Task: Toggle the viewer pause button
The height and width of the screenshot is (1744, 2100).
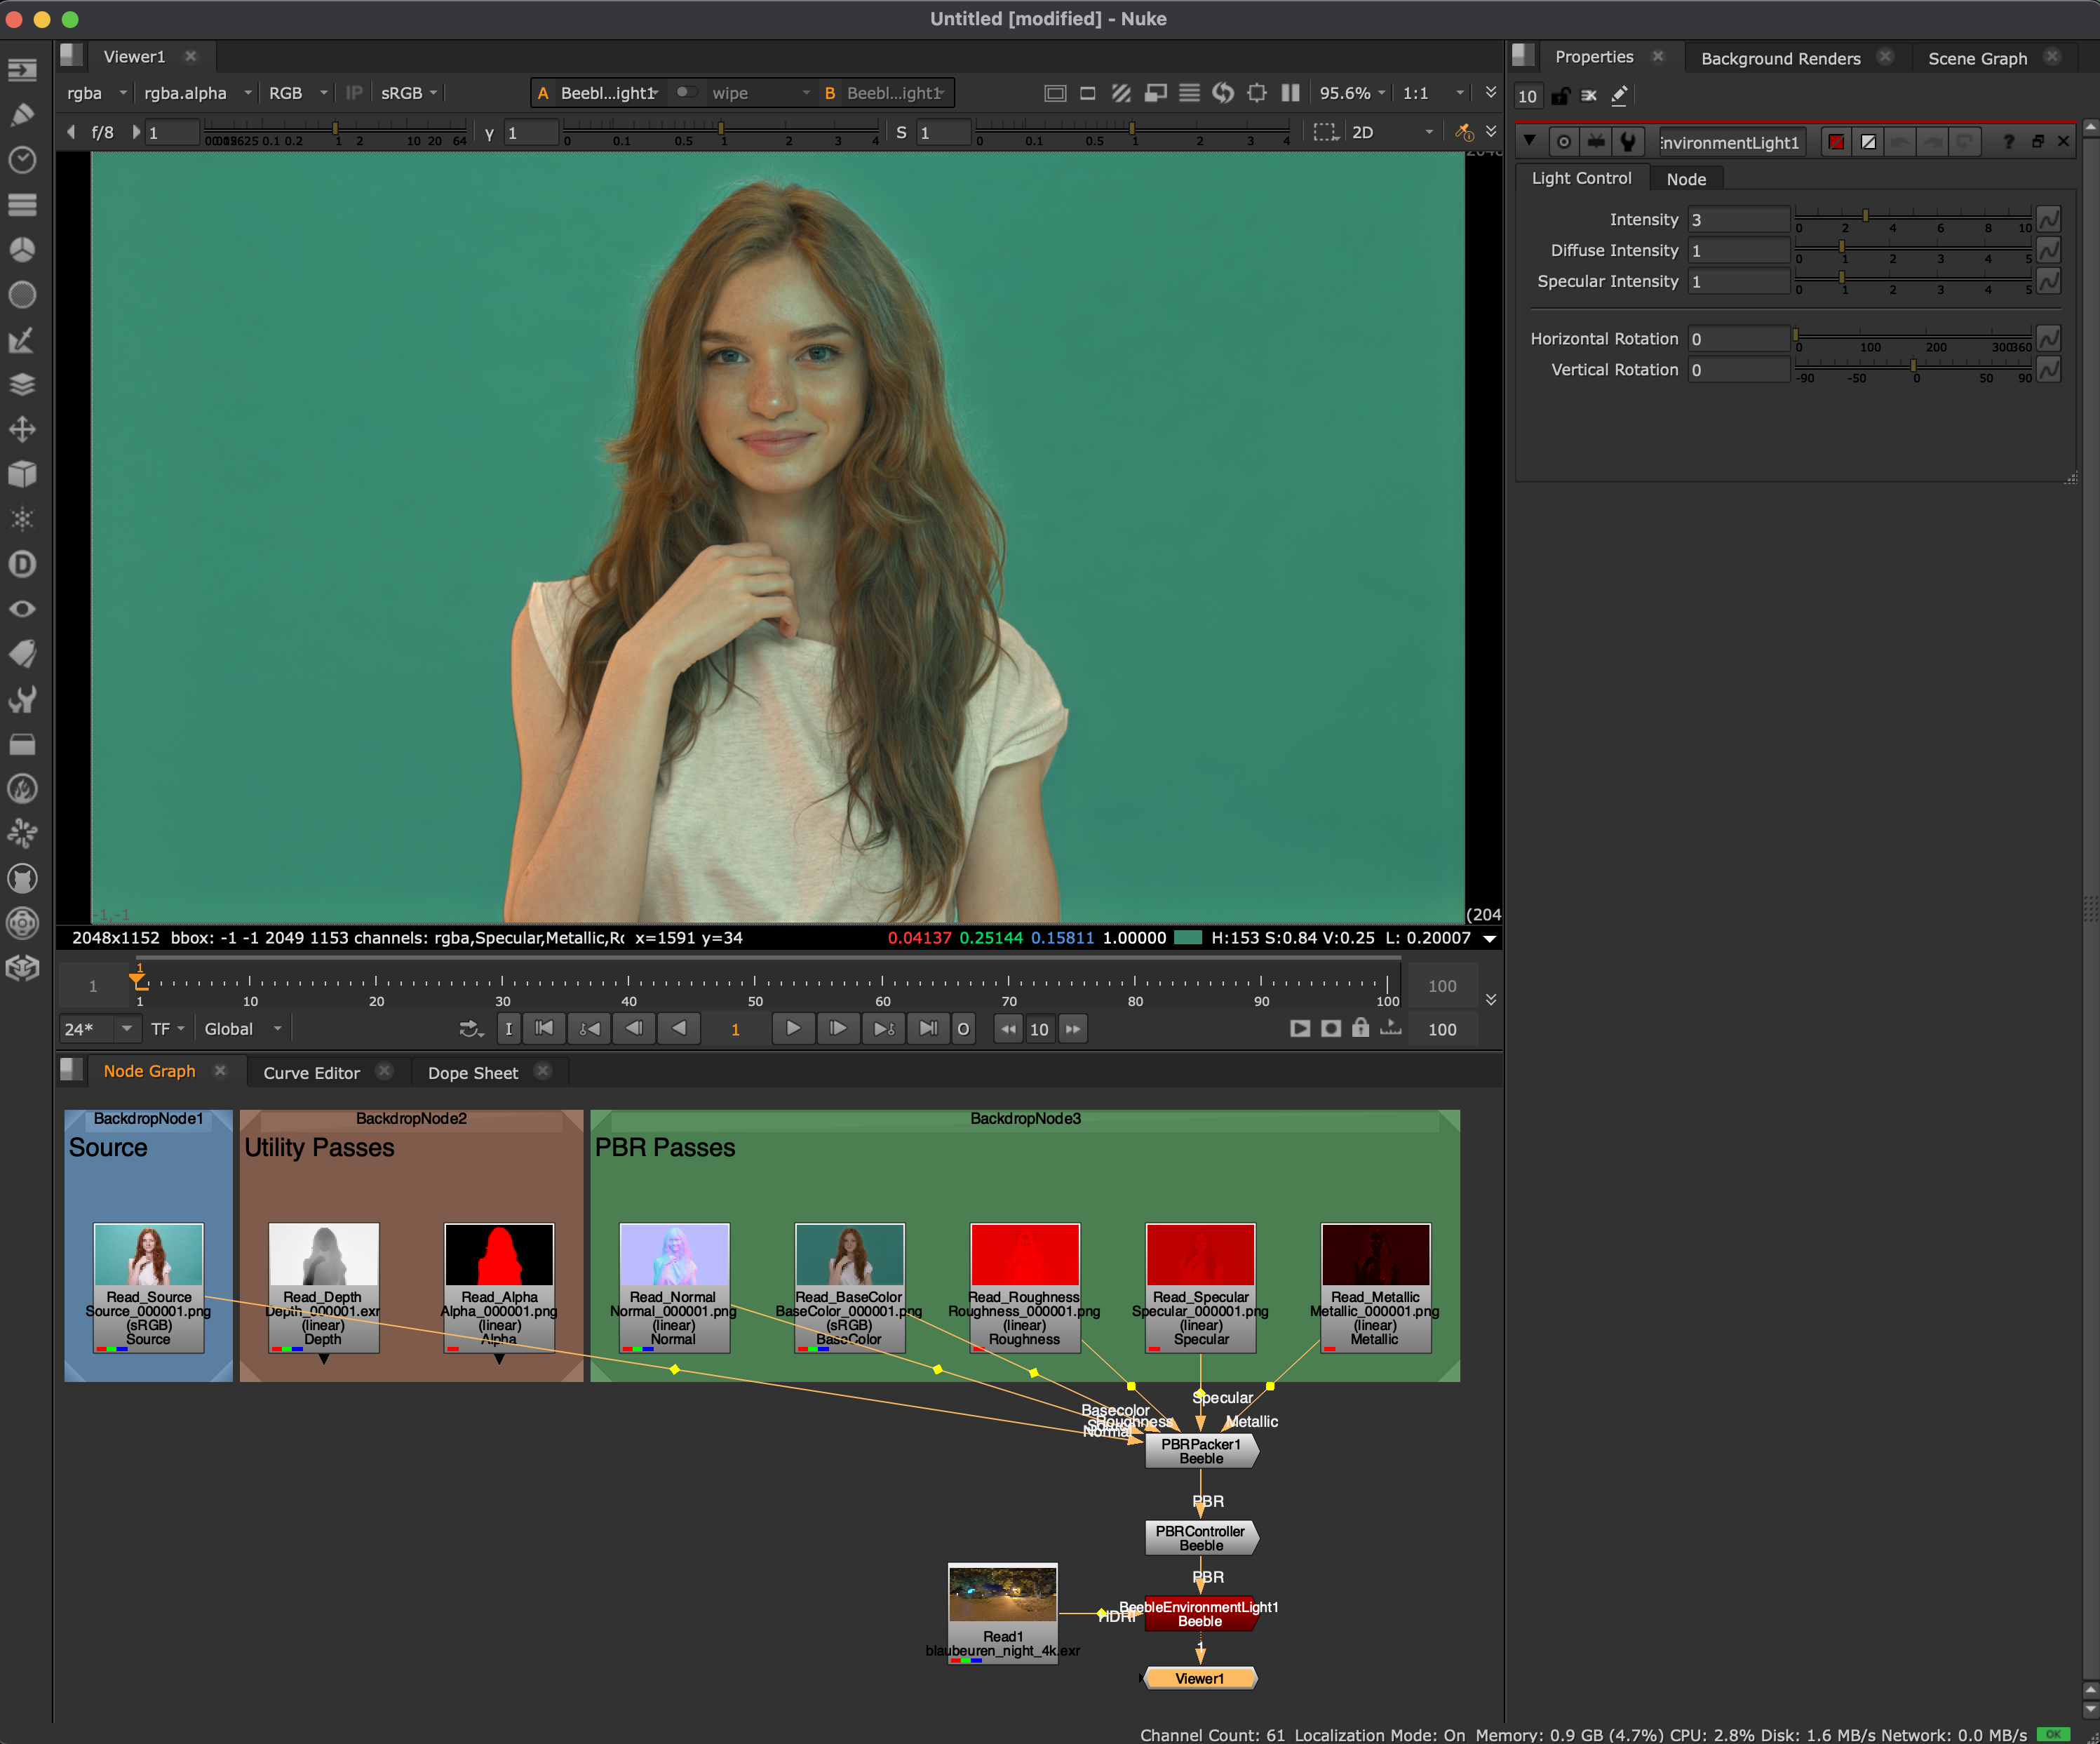Action: 1290,93
